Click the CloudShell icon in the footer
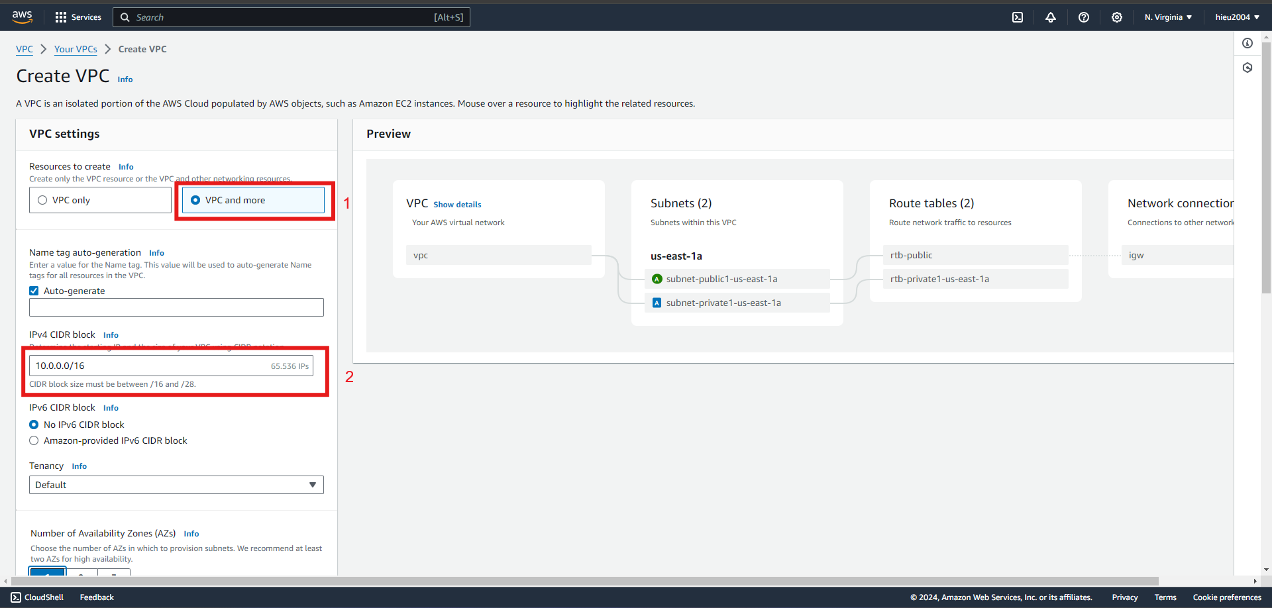 pos(16,597)
